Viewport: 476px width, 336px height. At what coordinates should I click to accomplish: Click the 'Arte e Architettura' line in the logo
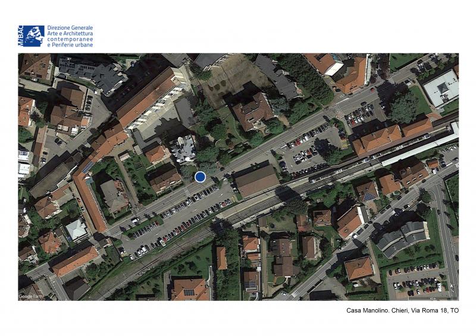click(x=70, y=34)
